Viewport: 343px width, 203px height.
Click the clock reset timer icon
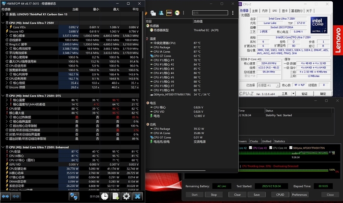tap(105, 196)
